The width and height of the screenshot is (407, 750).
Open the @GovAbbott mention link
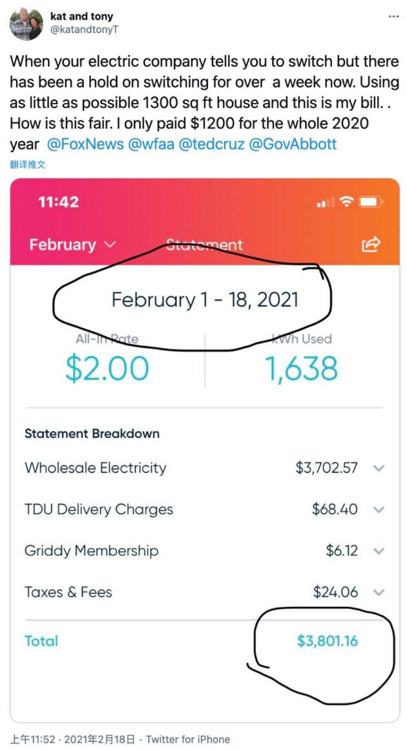pyautogui.click(x=292, y=143)
